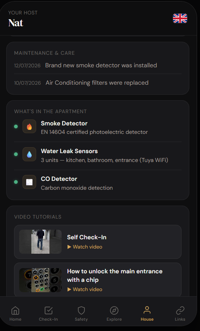The image size is (200, 331).
Task: Open the keypad chip tutorial thumbnail
Action: pos(41,280)
